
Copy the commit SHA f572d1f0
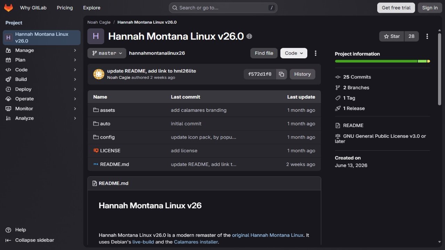coord(282,74)
